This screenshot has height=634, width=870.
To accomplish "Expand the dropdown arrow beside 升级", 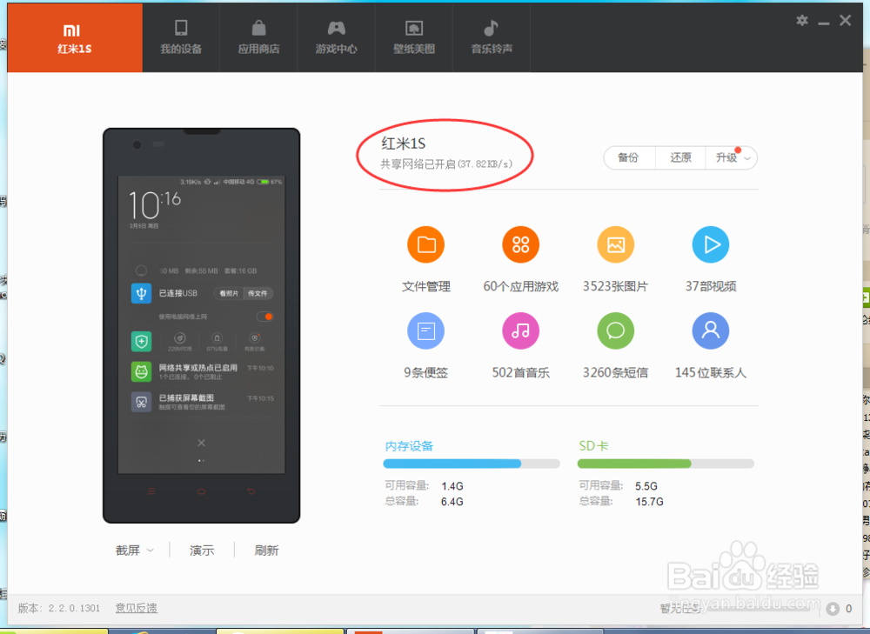I will [748, 158].
